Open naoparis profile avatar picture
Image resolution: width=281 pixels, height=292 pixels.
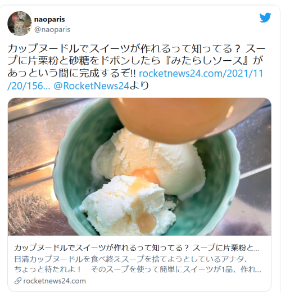[x=20, y=24]
